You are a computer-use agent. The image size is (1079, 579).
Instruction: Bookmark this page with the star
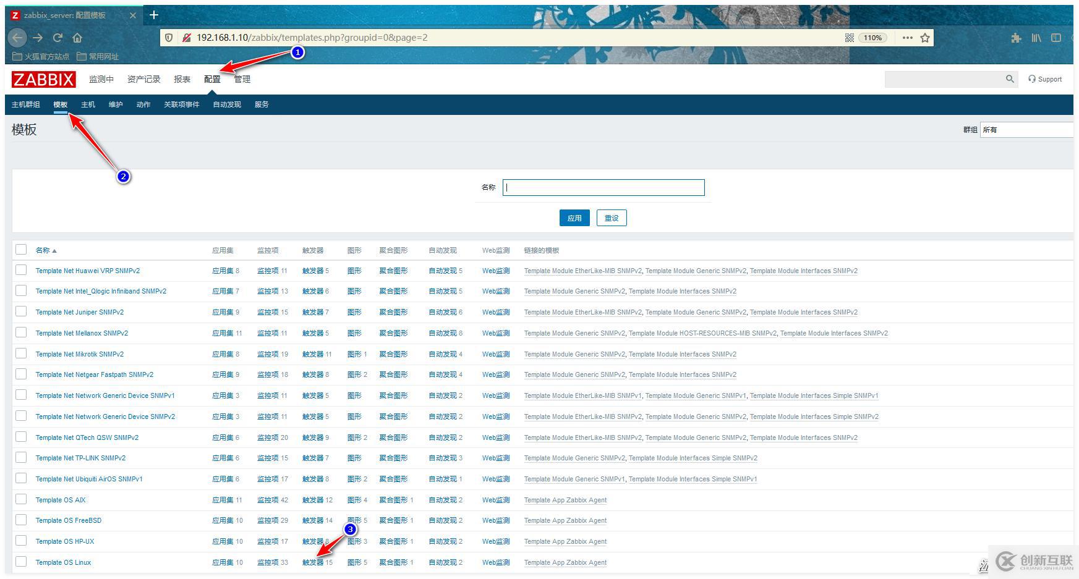point(925,38)
